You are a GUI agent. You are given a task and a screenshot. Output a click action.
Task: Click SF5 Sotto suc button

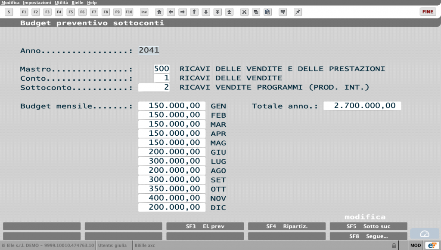[369, 226]
